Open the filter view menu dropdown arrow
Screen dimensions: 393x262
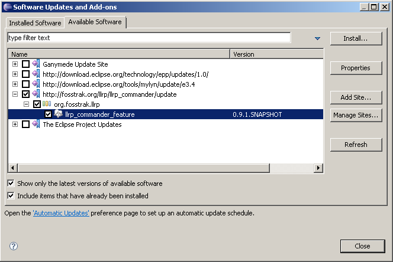point(317,38)
